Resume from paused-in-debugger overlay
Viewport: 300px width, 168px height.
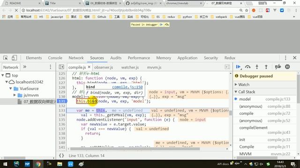pos(161,25)
